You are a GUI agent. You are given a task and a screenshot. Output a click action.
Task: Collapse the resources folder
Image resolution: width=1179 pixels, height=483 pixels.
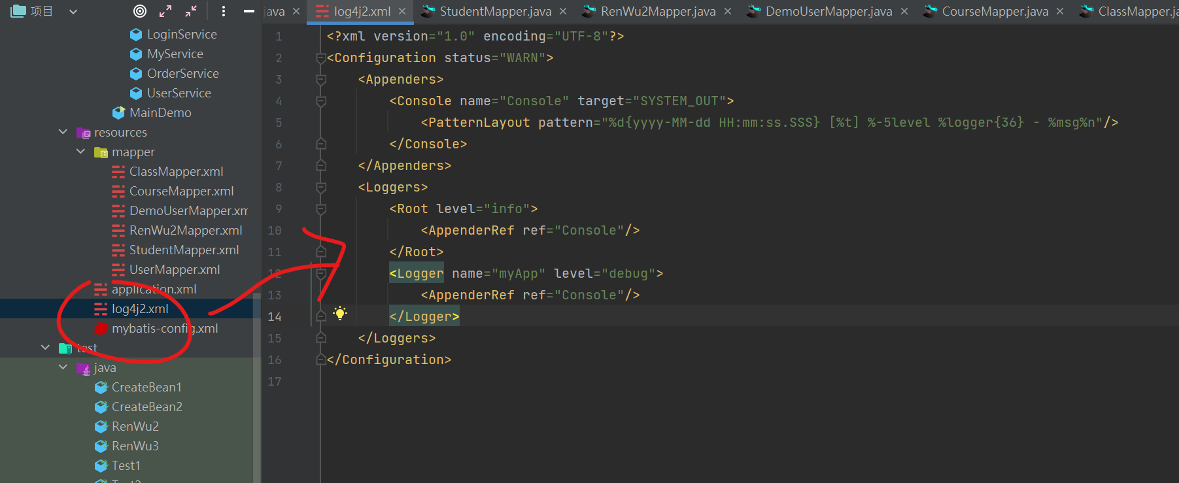pos(63,132)
